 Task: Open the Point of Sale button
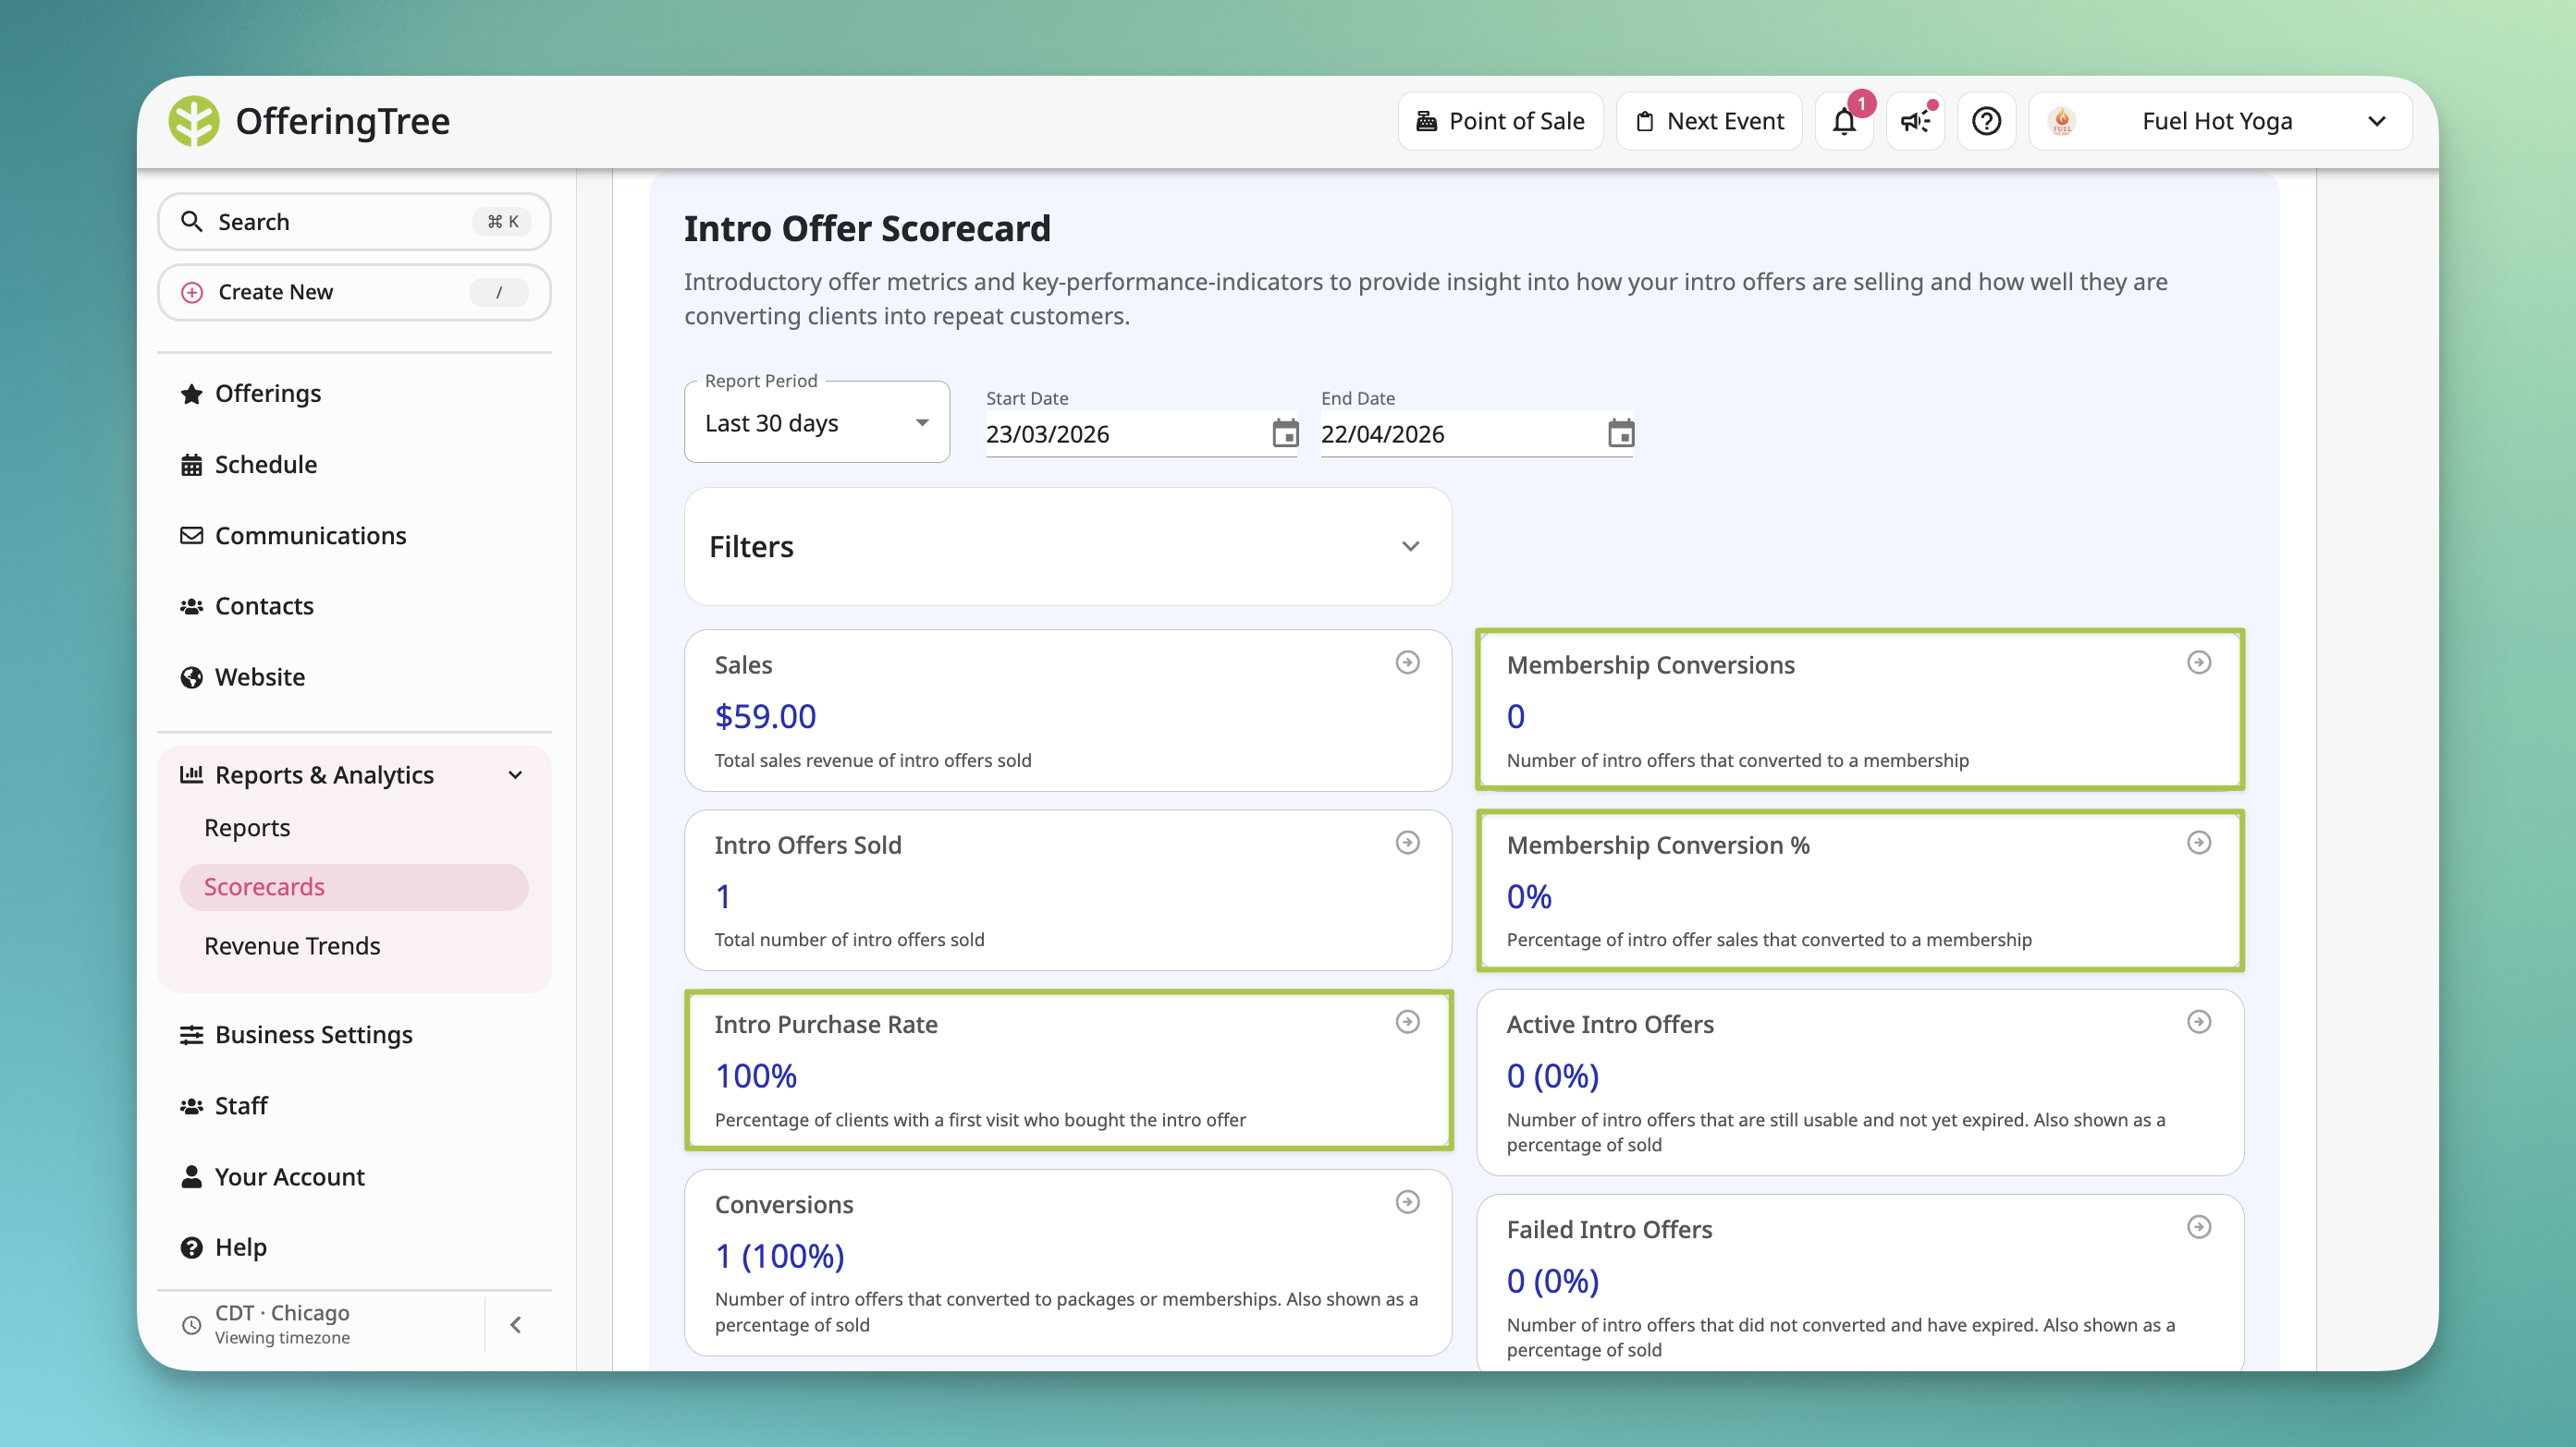point(1500,121)
